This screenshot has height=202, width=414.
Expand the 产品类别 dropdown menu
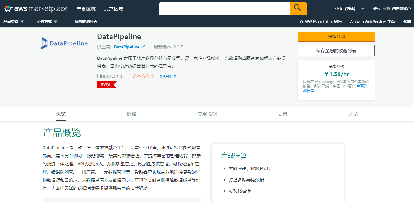pos(13,22)
